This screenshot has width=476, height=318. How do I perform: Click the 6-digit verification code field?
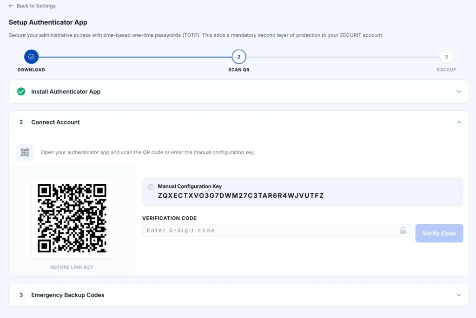(277, 230)
